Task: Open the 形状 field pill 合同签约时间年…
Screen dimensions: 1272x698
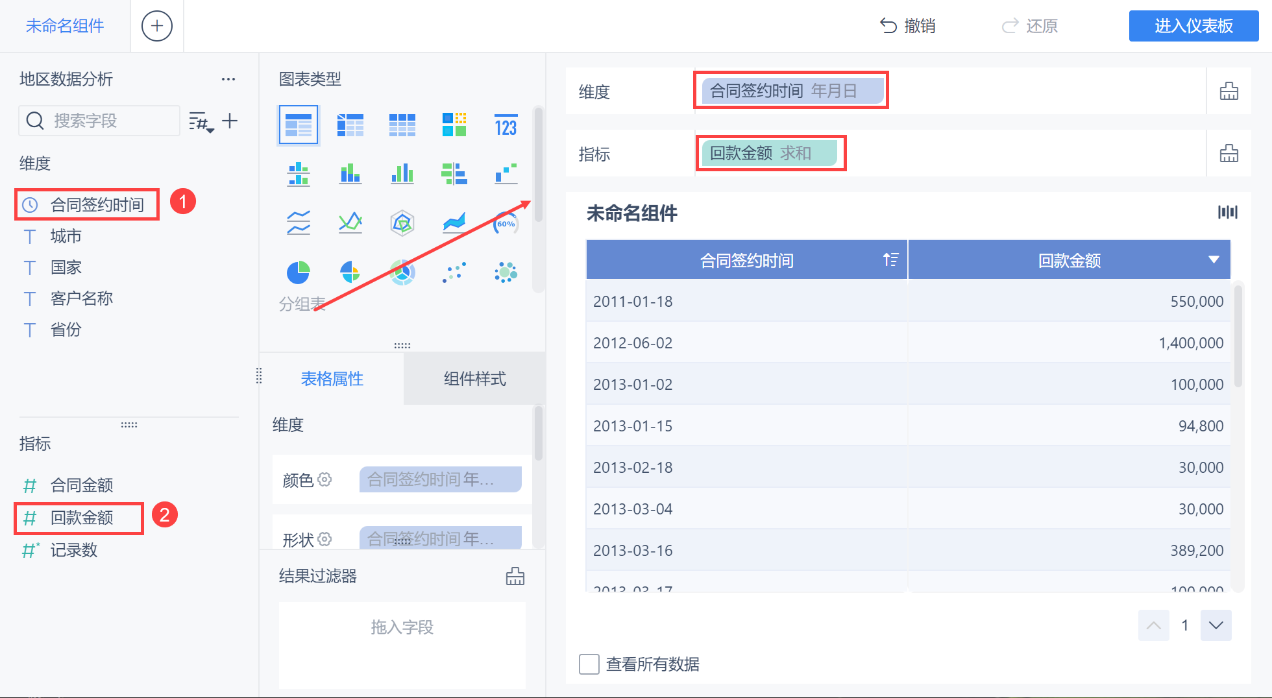Action: 441,538
